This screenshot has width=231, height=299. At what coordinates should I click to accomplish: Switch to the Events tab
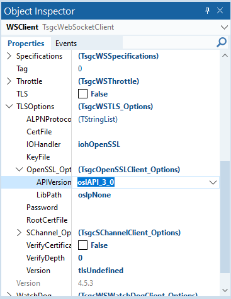[x=66, y=44]
